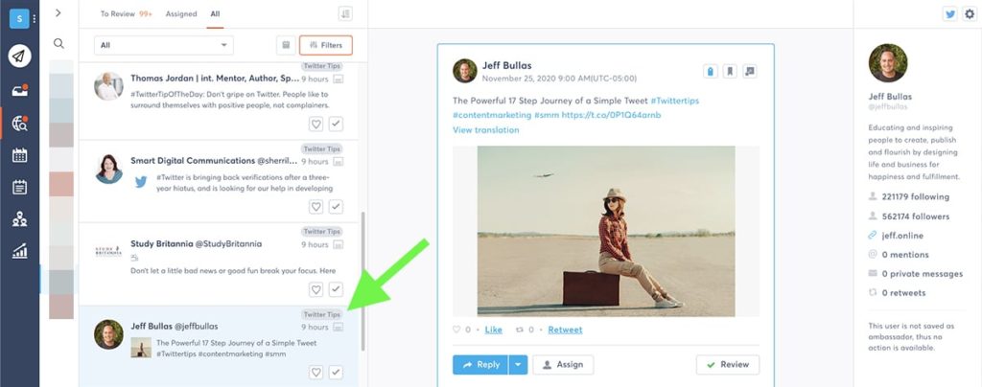
Task: Click the analytics bar chart sidebar icon
Action: coord(19,253)
